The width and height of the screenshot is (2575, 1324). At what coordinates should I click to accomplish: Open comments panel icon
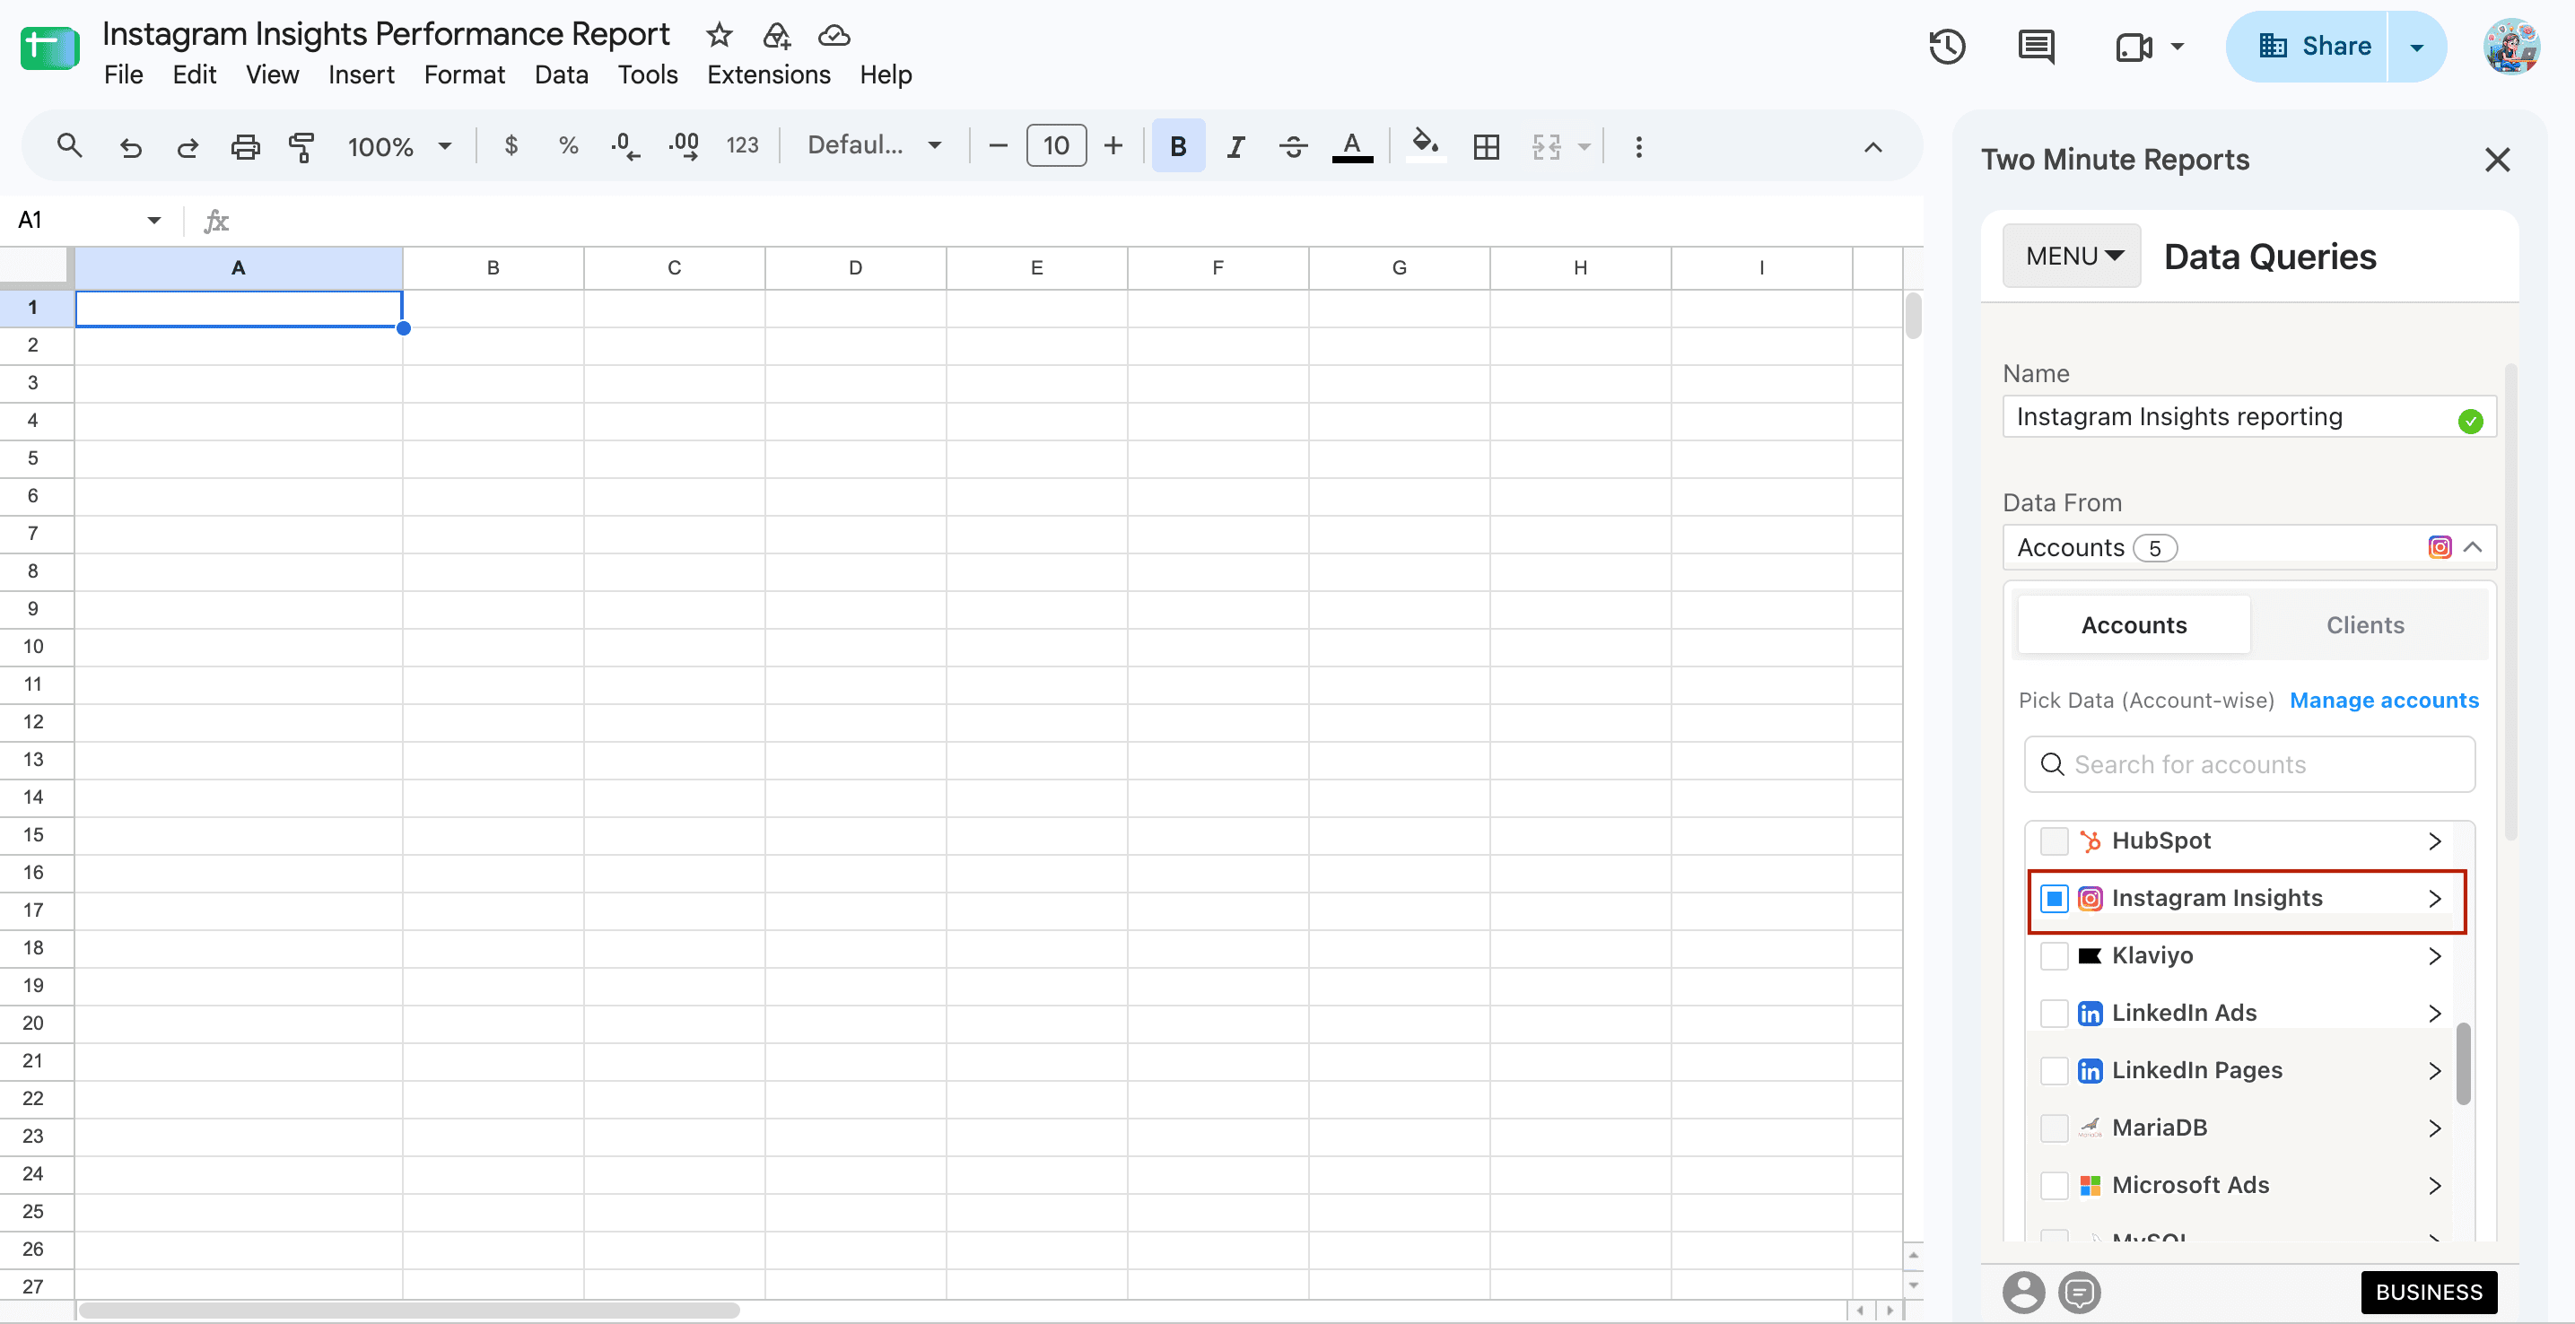(2036, 47)
